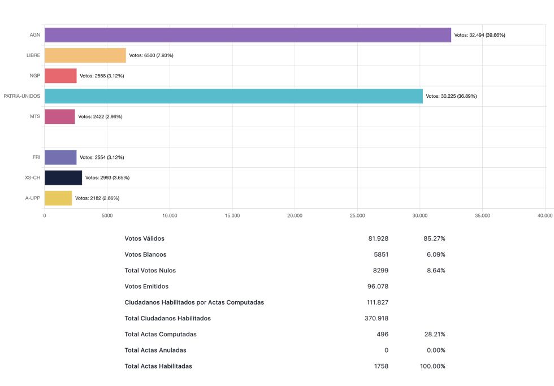Click the Votos Válidos row label
The image size is (554, 386).
(x=144, y=238)
